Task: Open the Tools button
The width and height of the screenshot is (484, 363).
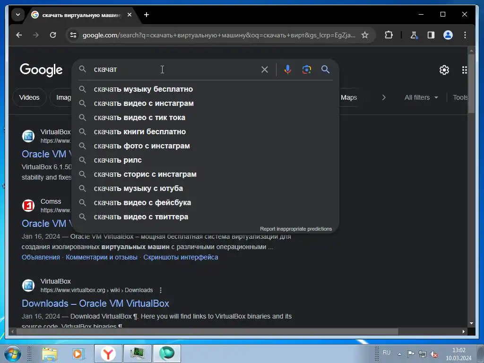Action: [x=460, y=97]
